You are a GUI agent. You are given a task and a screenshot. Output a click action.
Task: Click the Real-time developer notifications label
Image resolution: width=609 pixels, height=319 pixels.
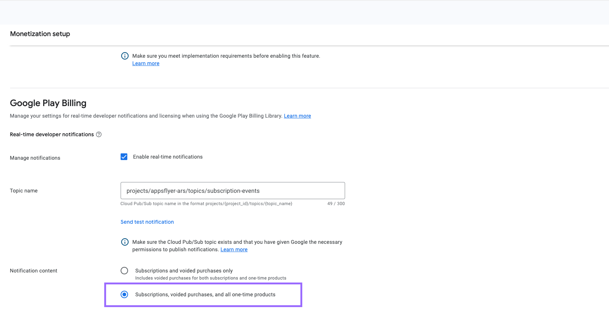coord(52,134)
